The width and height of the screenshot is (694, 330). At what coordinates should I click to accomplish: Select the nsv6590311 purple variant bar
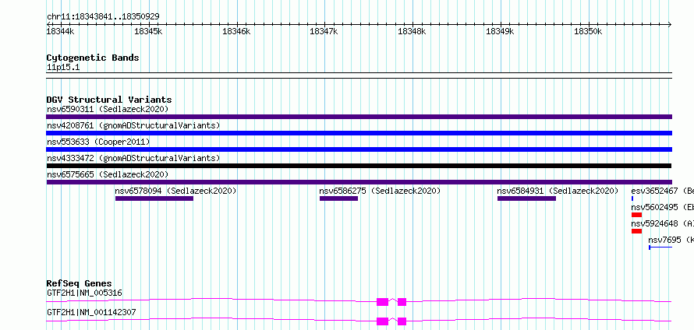point(359,117)
